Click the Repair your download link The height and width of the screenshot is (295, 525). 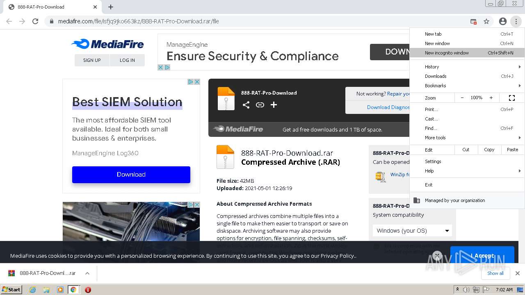pyautogui.click(x=398, y=94)
